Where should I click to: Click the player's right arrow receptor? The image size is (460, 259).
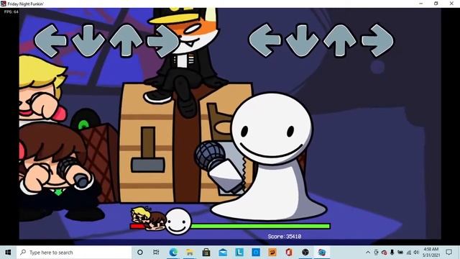tap(377, 40)
